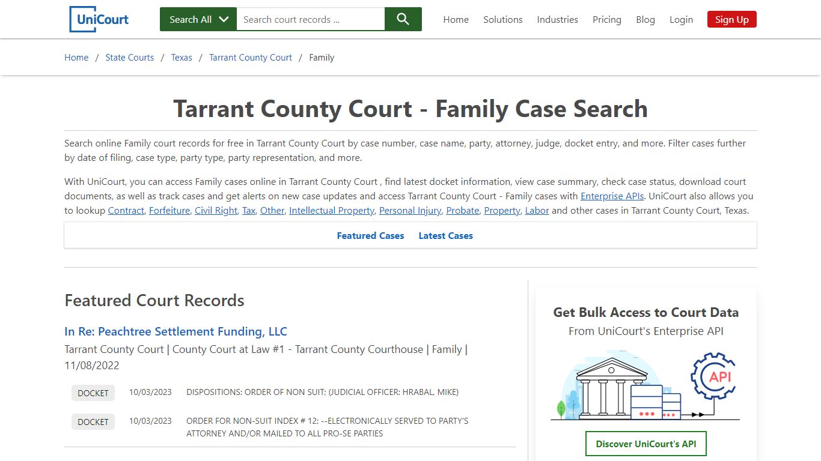Open the Other cases link
821x461 pixels.
(x=272, y=211)
